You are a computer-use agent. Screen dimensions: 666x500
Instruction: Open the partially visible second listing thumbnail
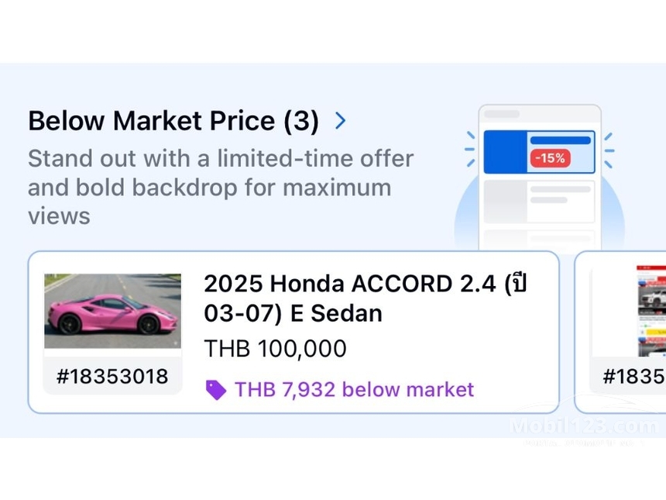pyautogui.click(x=651, y=311)
